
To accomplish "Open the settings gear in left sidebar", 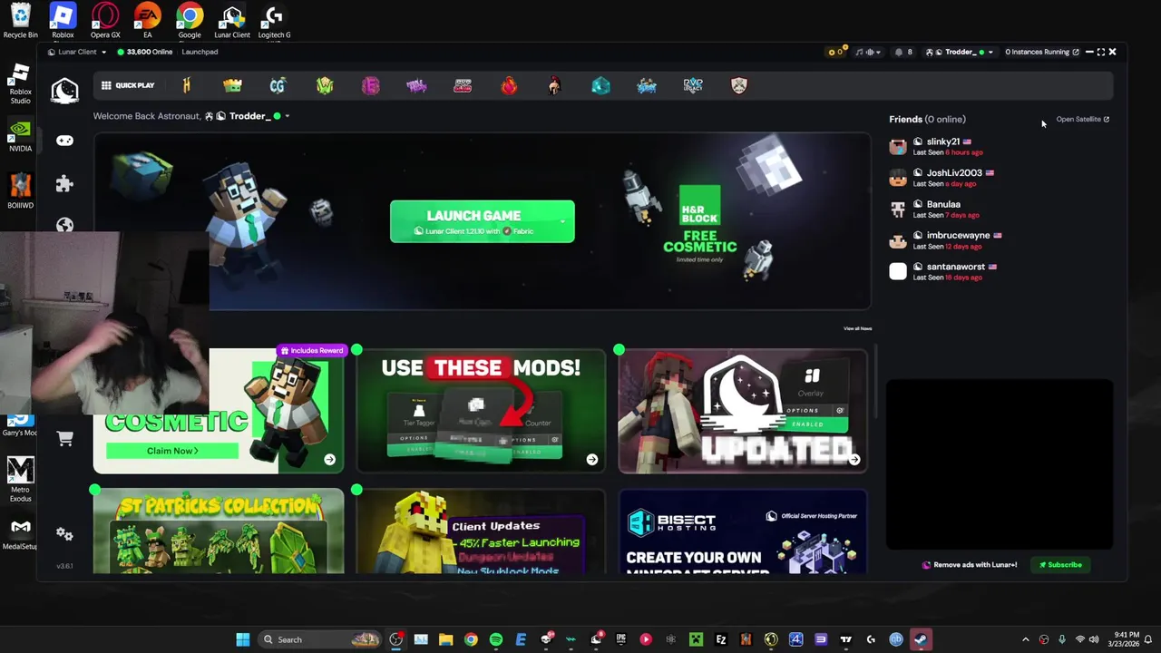I will 64,534.
